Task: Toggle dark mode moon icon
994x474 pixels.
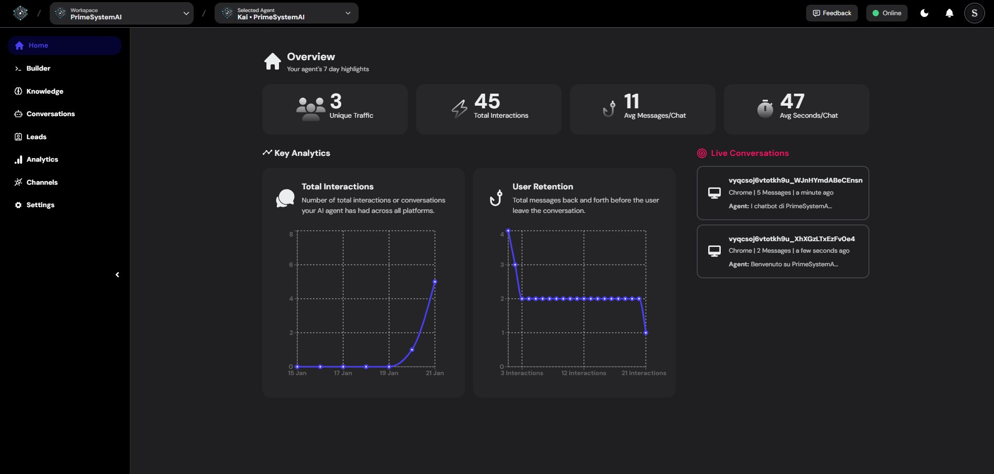Action: click(x=924, y=13)
